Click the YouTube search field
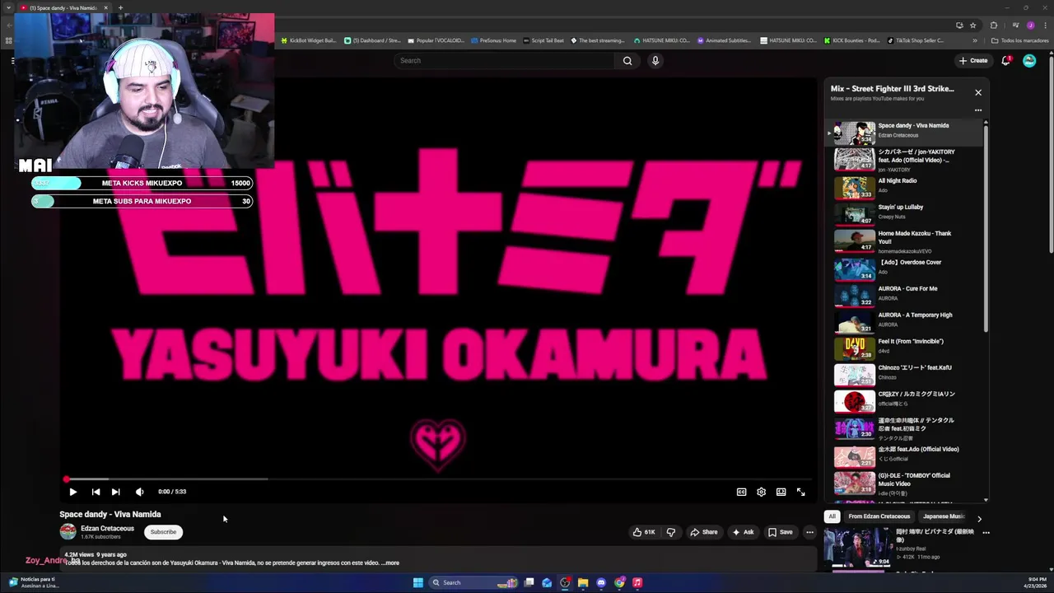1054x593 pixels. coord(504,60)
